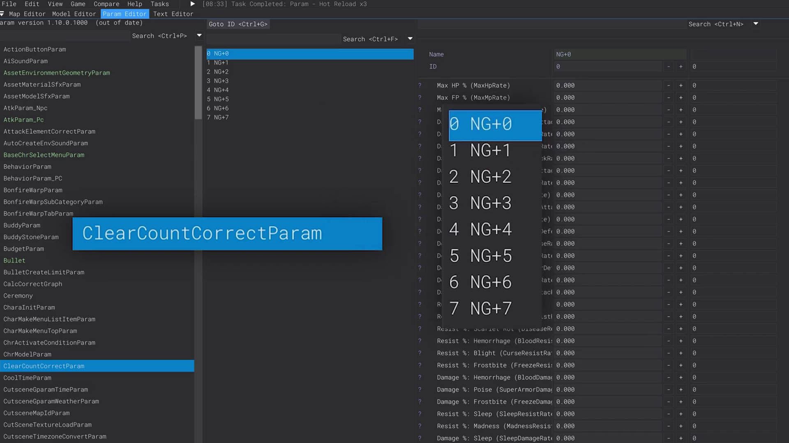Expand the row search Ctrl+F dropdown arrow
This screenshot has height=443, width=789.
pos(410,39)
